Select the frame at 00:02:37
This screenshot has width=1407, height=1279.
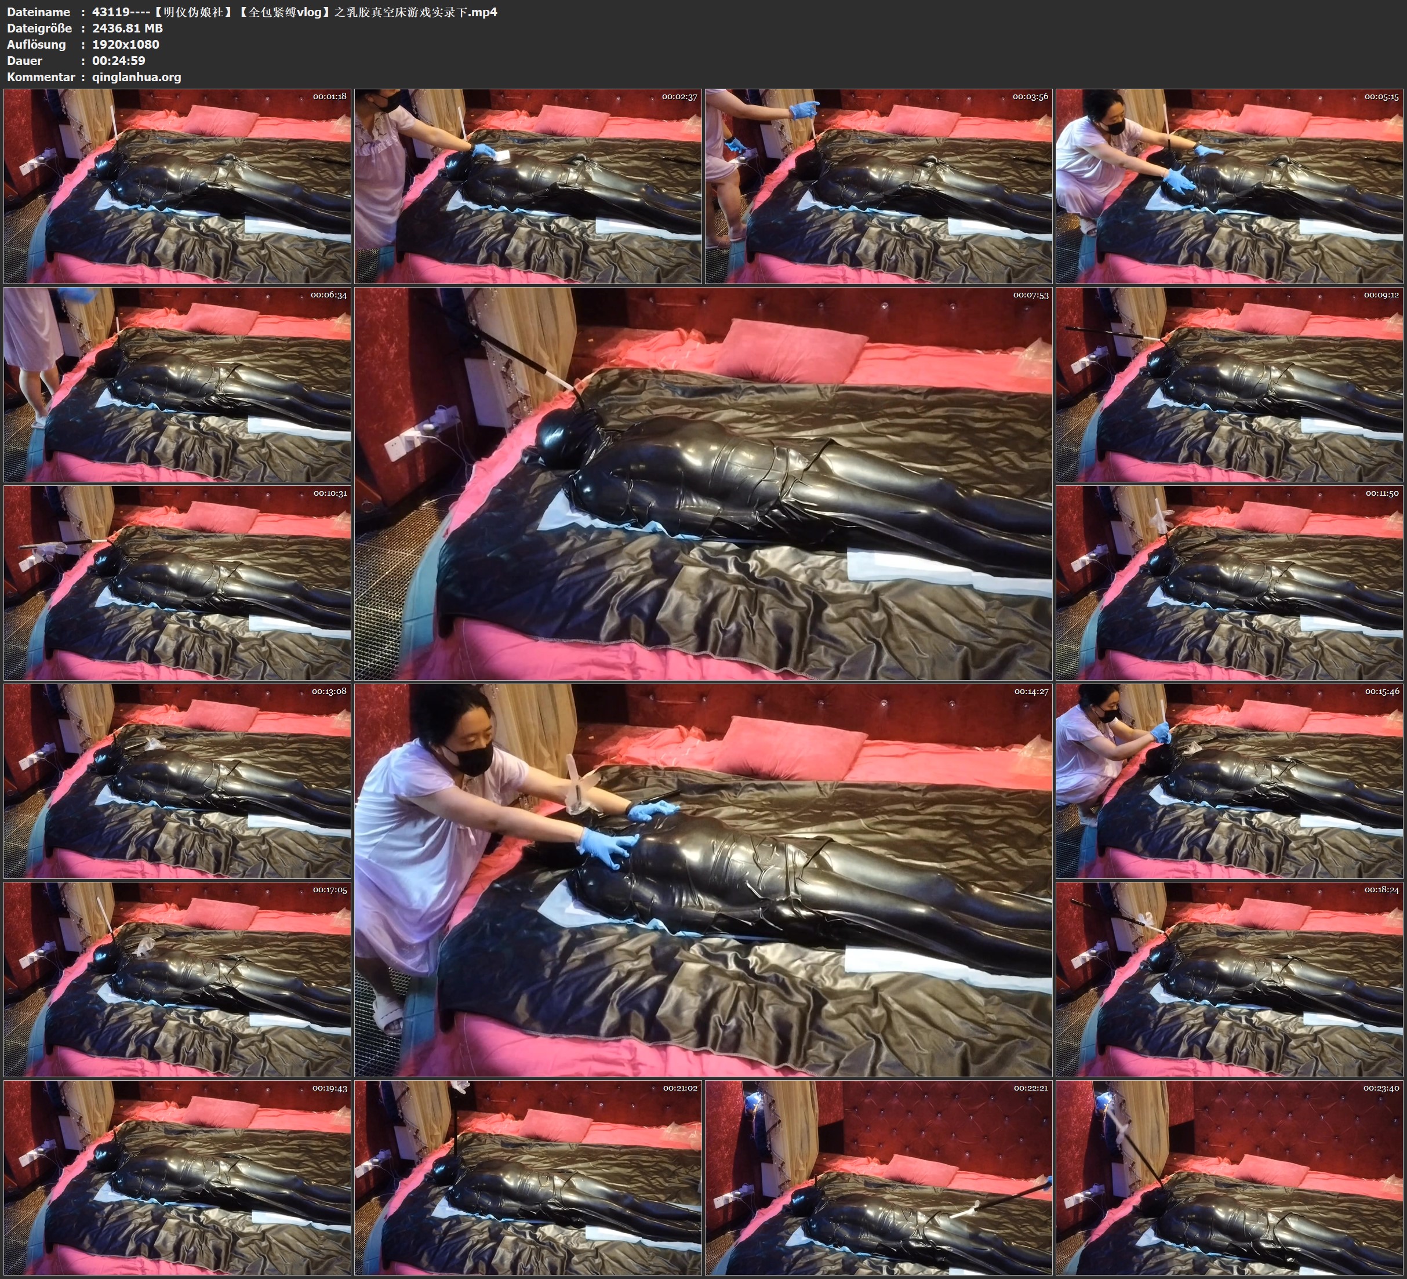coord(528,186)
